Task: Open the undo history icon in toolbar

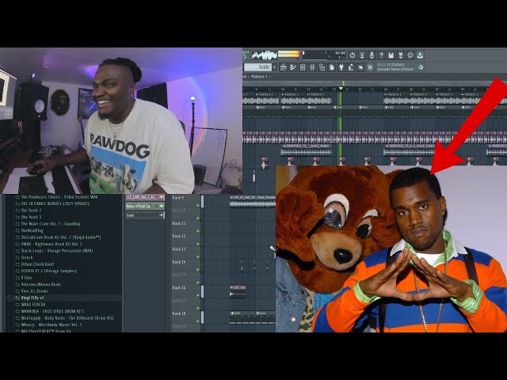Action: [x=352, y=55]
